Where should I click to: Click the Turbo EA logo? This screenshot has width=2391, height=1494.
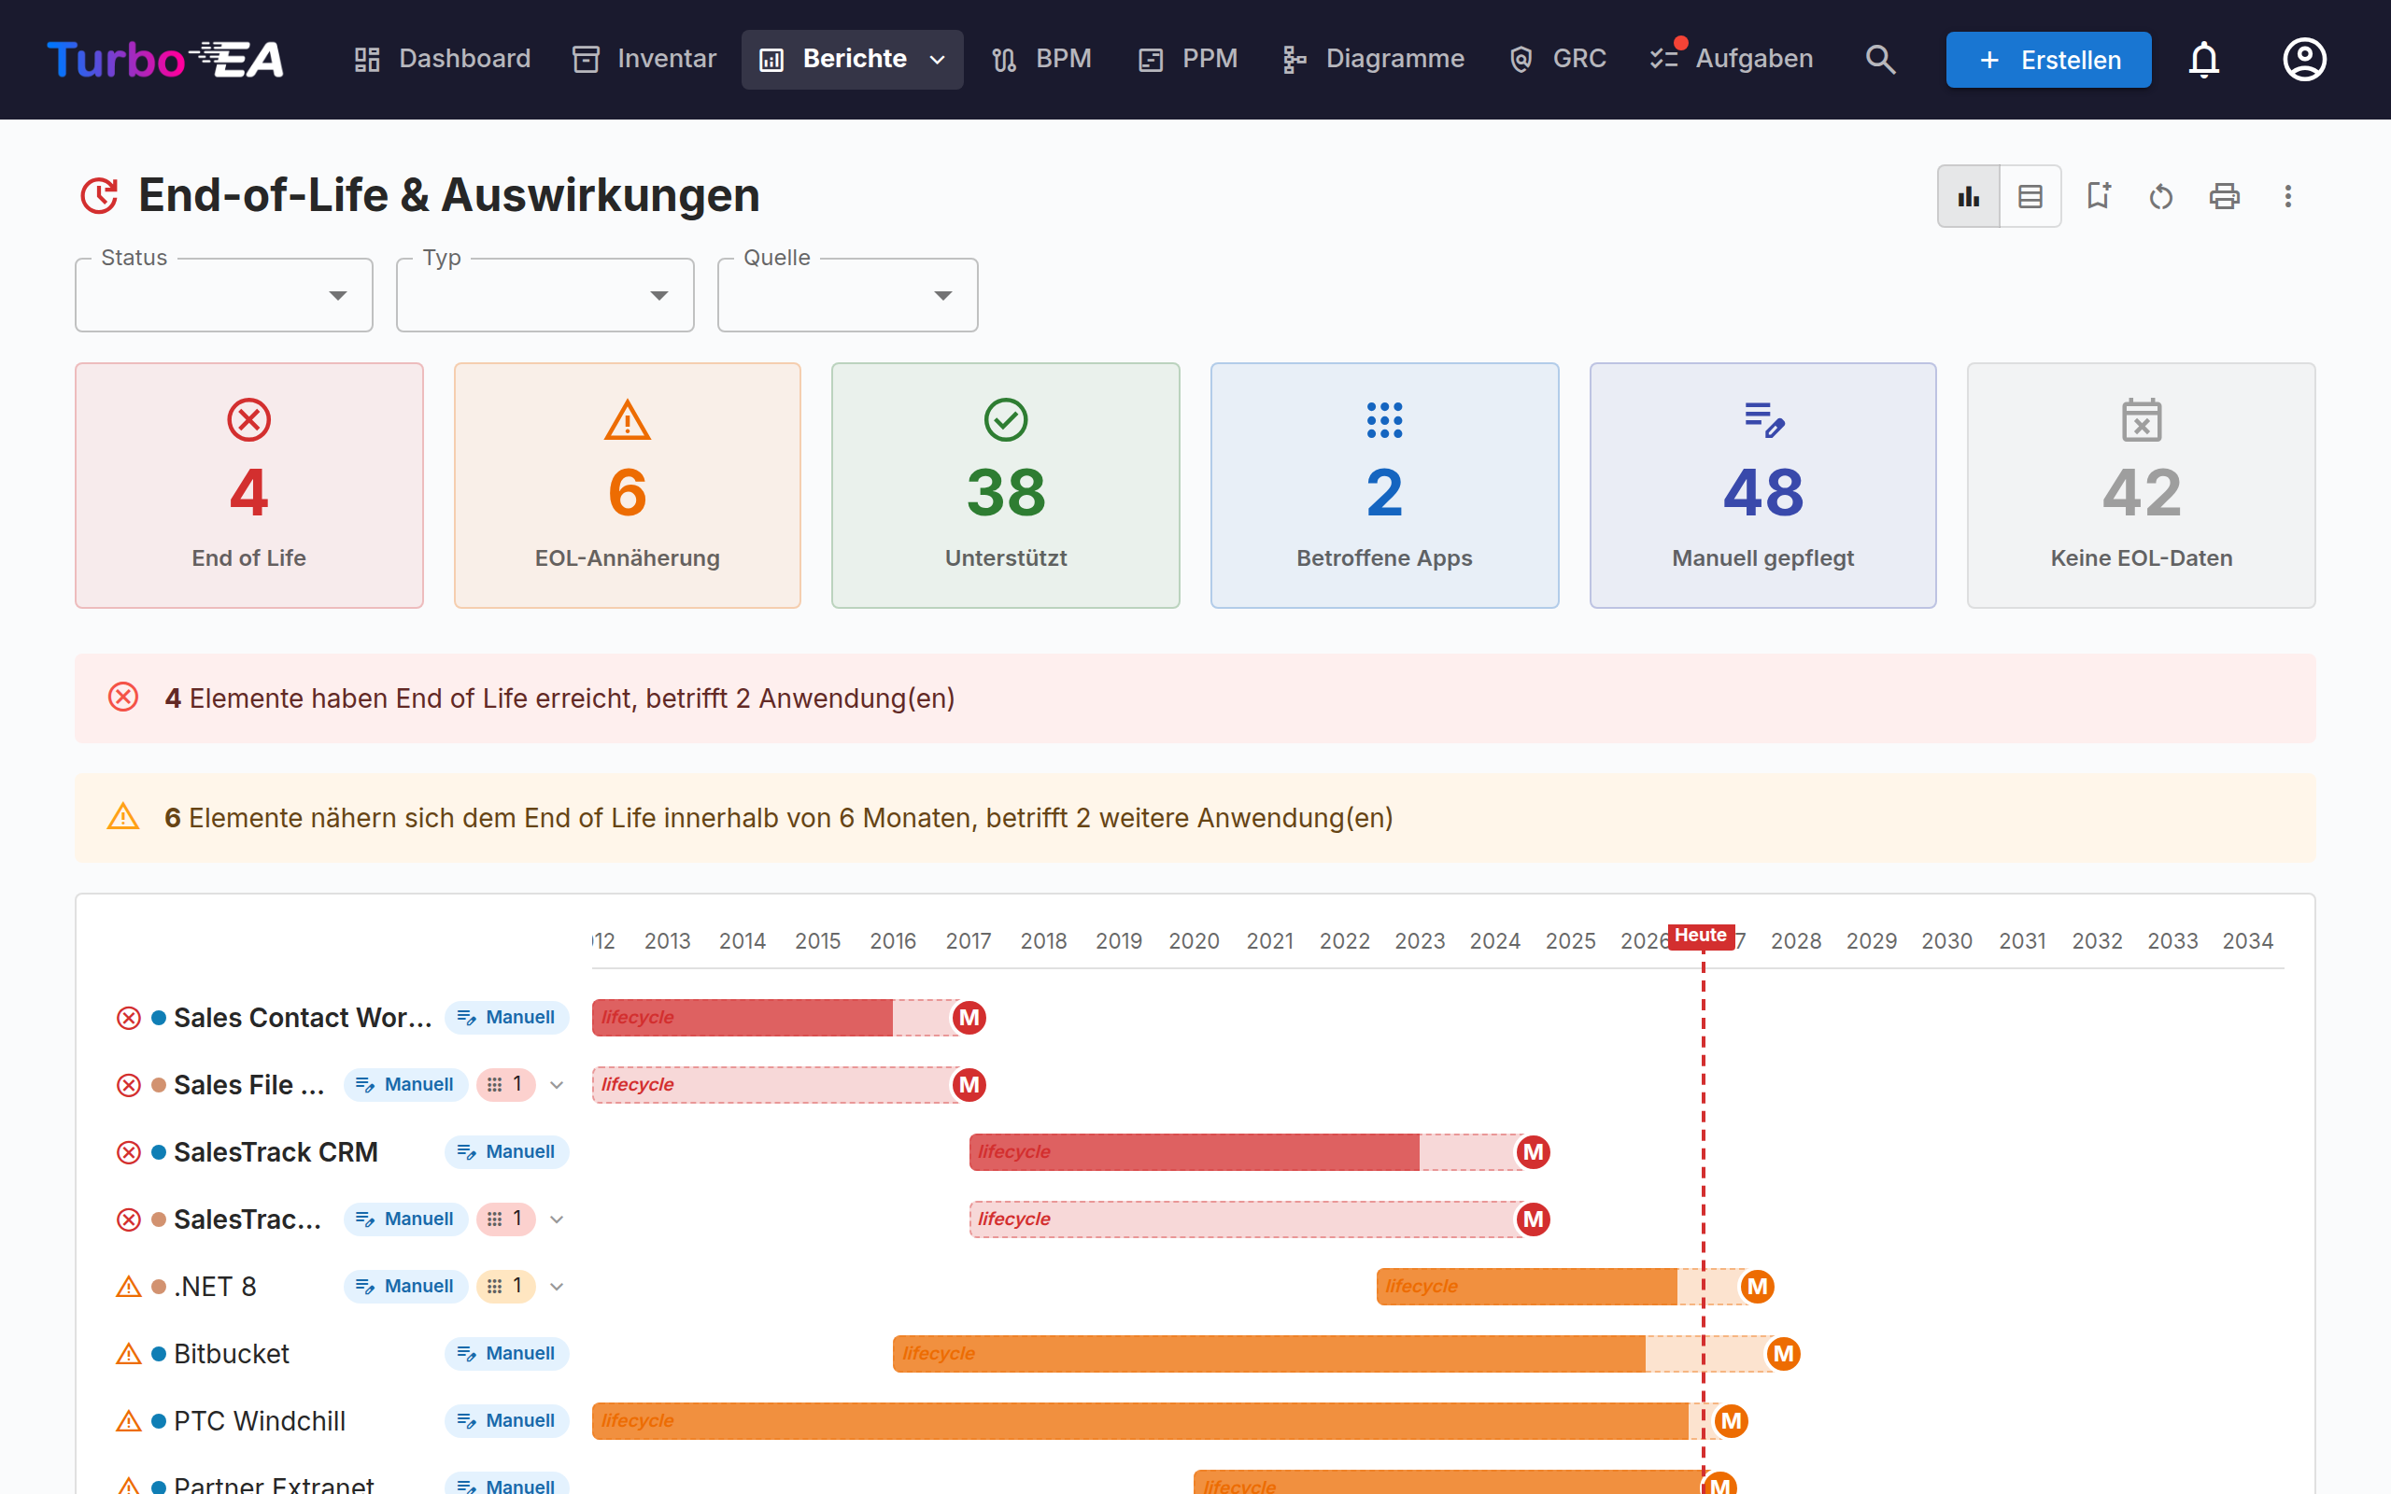(165, 59)
